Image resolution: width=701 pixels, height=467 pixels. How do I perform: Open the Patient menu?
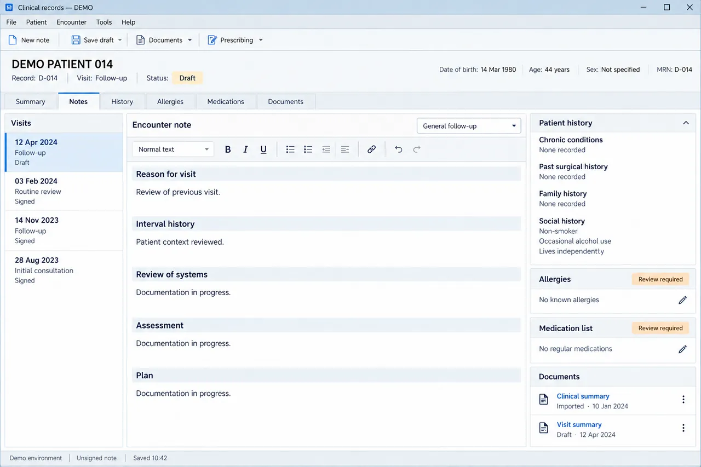pyautogui.click(x=37, y=22)
